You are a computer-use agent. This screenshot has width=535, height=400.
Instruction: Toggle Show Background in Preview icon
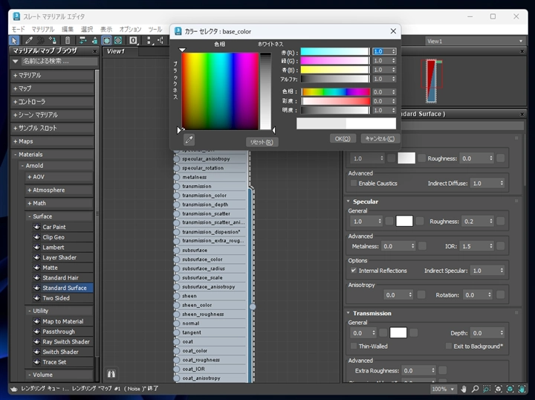coord(118,41)
